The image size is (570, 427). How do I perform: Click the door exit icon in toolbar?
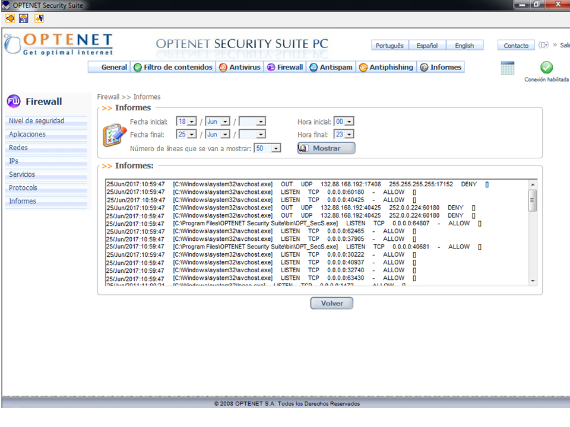pos(39,18)
